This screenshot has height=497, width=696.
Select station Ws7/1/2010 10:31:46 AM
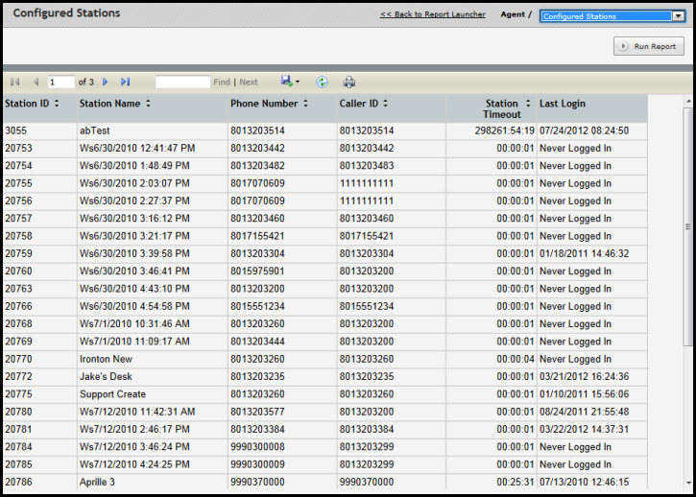[x=134, y=324]
